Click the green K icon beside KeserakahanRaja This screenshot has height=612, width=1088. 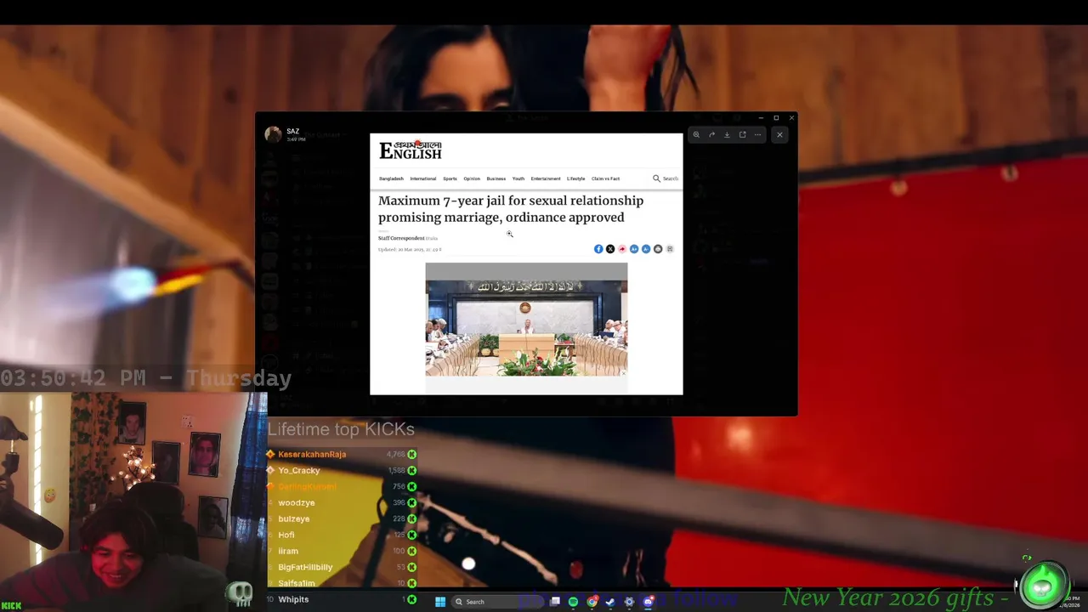click(411, 454)
